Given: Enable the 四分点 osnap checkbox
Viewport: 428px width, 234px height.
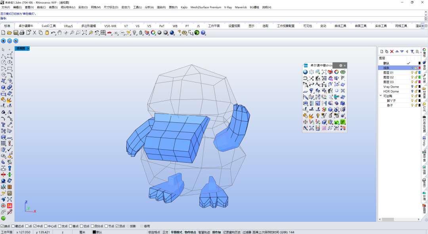Looking at the screenshot, I should [92, 226].
